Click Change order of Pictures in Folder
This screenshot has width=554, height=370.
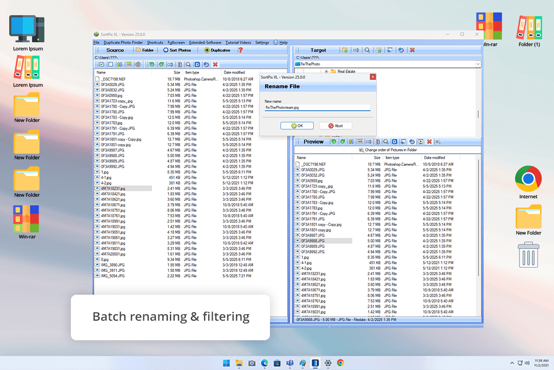[x=388, y=150]
